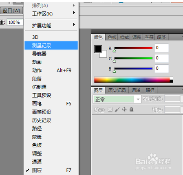This screenshot has height=175, width=183.
Task: Choose 路径 in the window menu list
Action: (51, 129)
